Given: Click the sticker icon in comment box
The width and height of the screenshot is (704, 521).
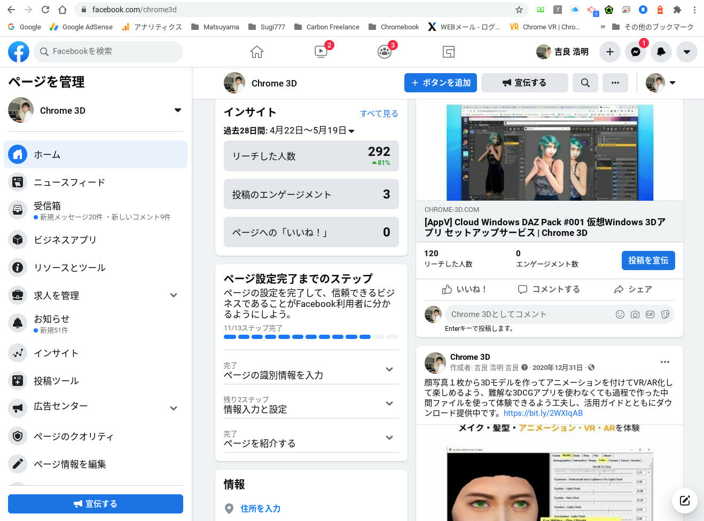Looking at the screenshot, I should (x=665, y=314).
